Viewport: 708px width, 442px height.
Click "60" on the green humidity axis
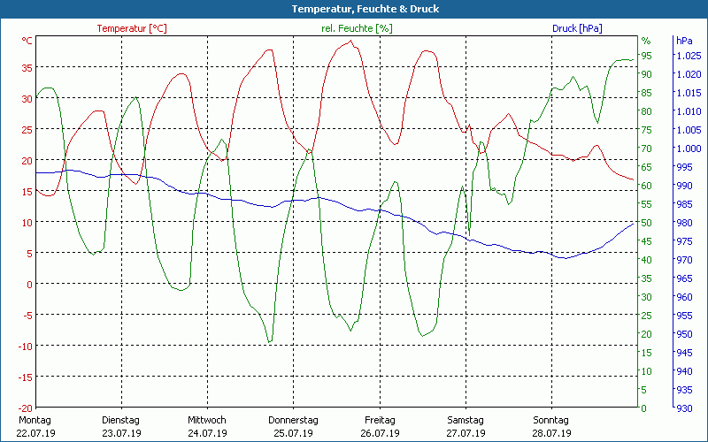(647, 186)
